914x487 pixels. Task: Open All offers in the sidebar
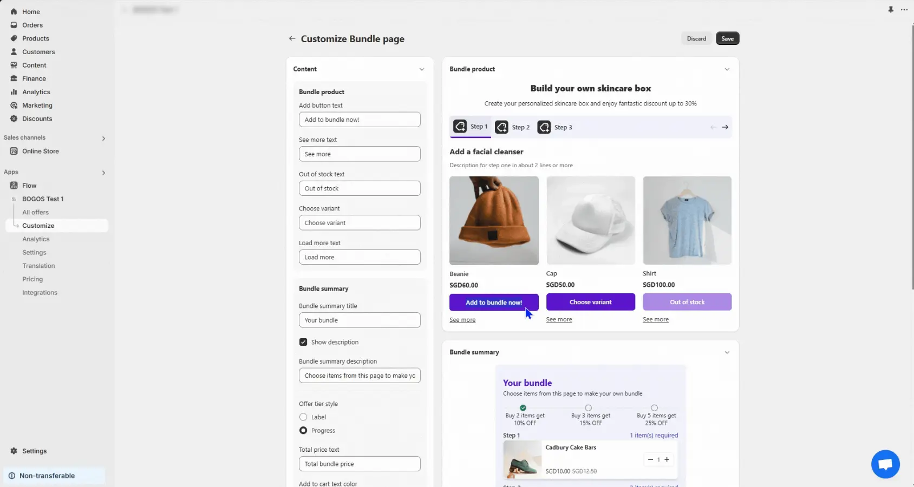point(35,212)
